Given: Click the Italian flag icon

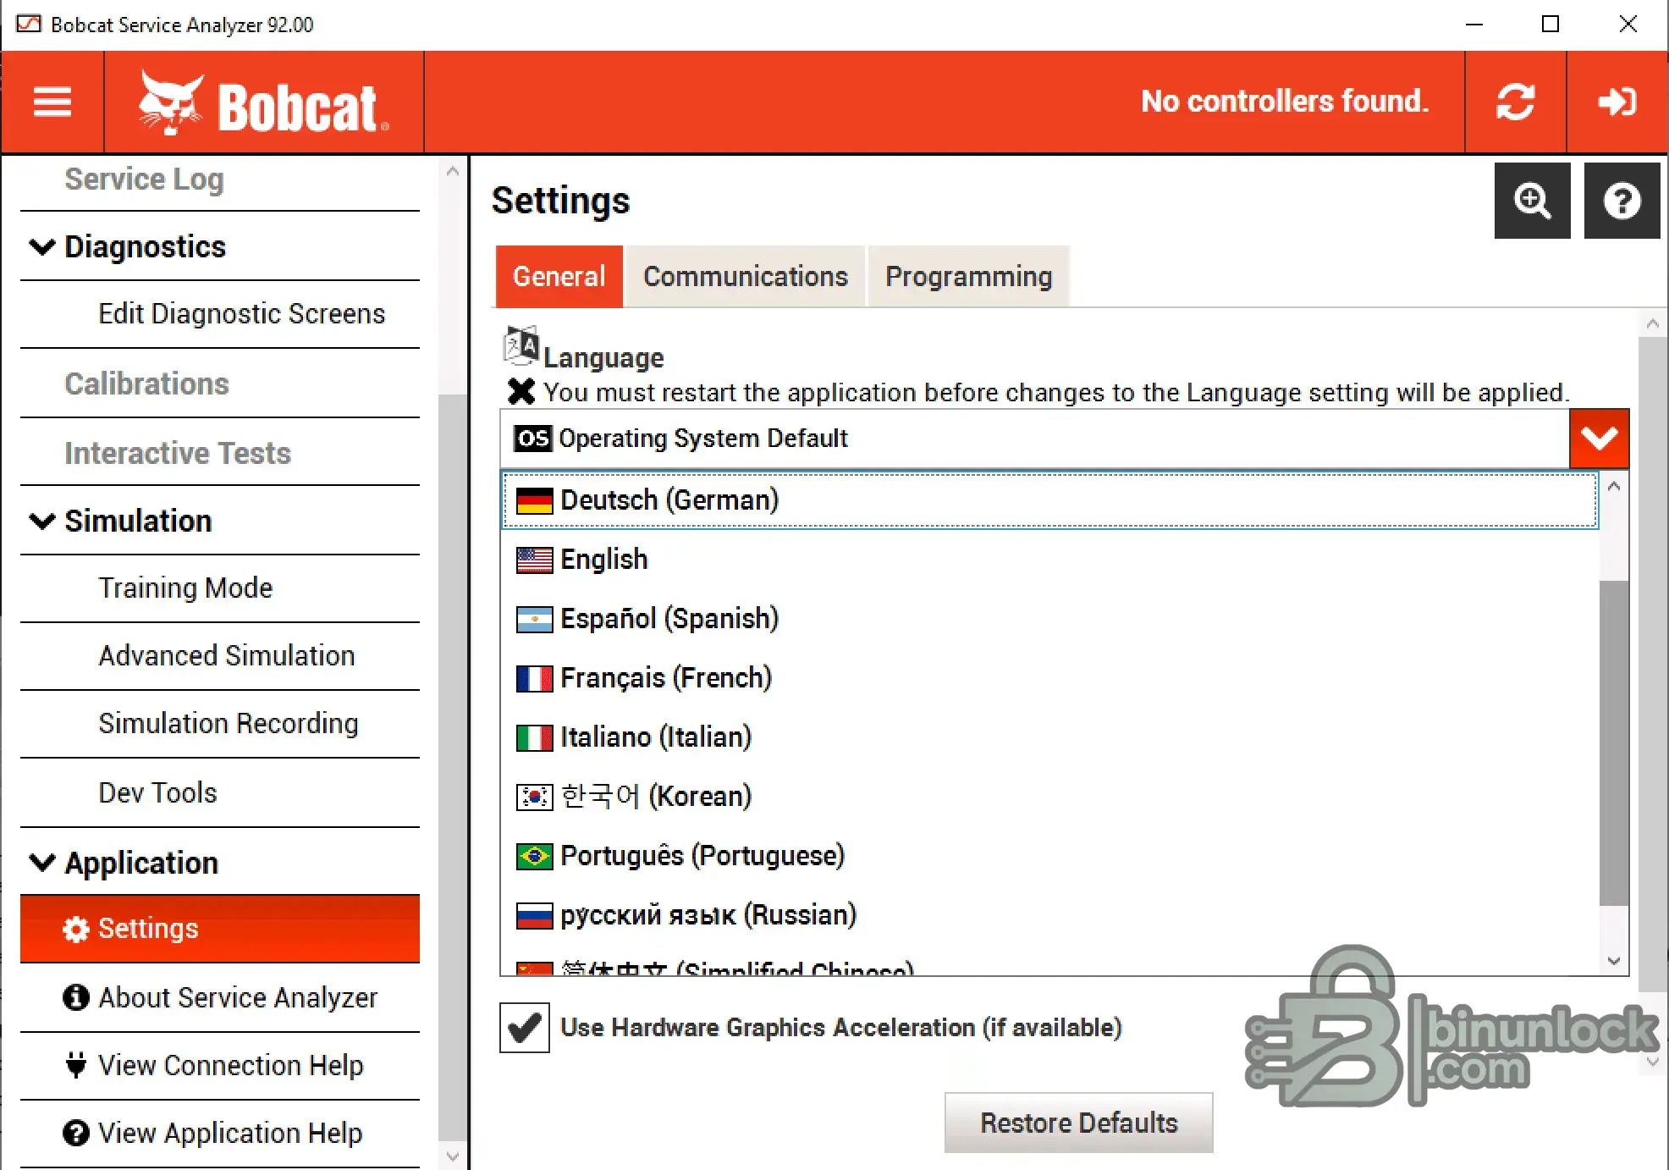Looking at the screenshot, I should (534, 737).
